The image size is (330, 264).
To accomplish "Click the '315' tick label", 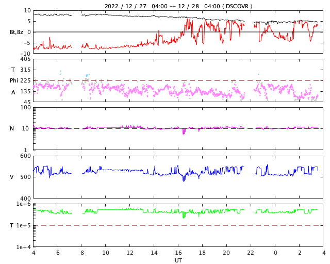I will coord(25,70).
